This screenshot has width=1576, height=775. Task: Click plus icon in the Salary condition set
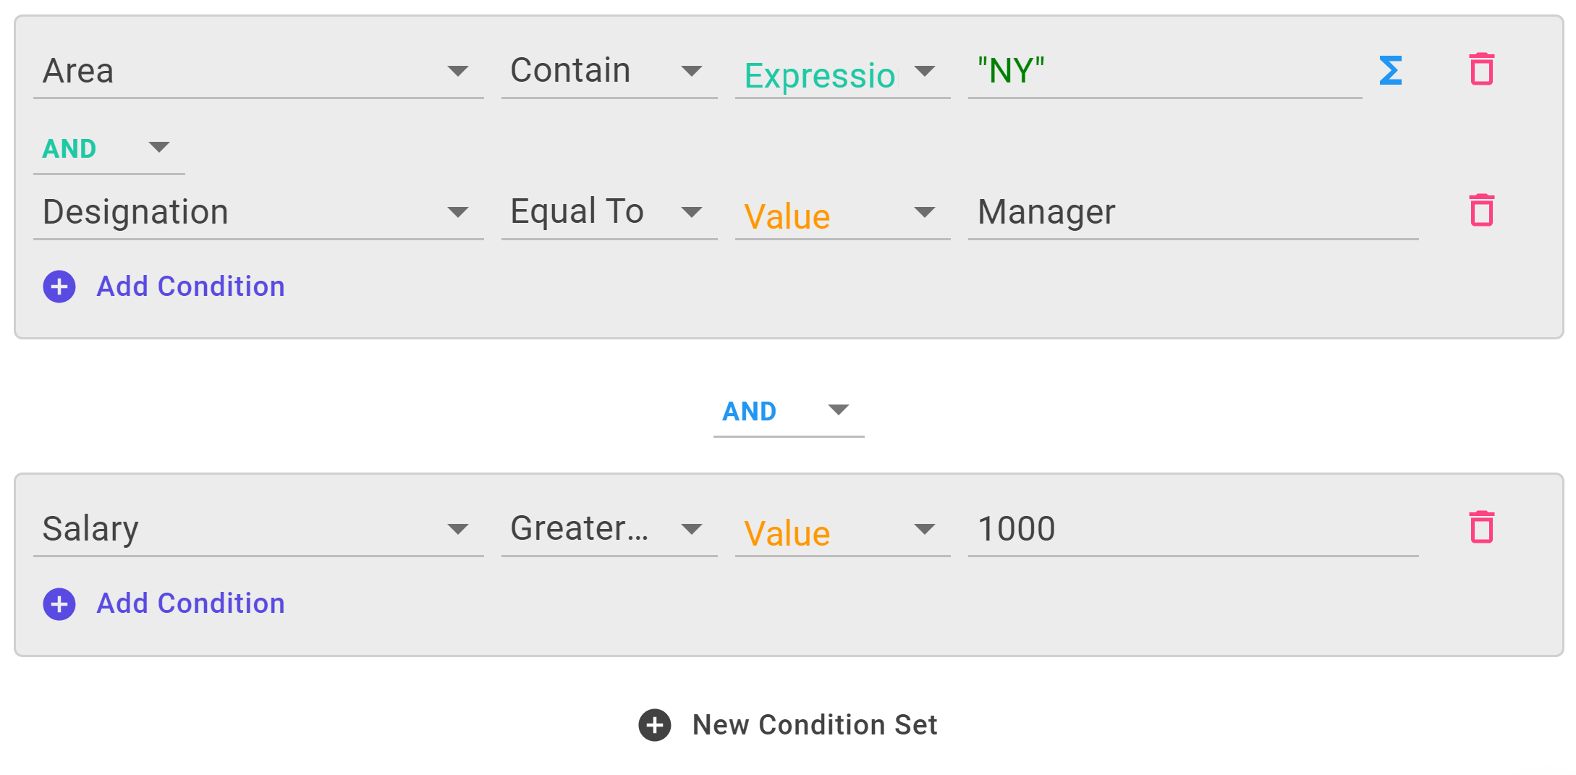pos(59,604)
